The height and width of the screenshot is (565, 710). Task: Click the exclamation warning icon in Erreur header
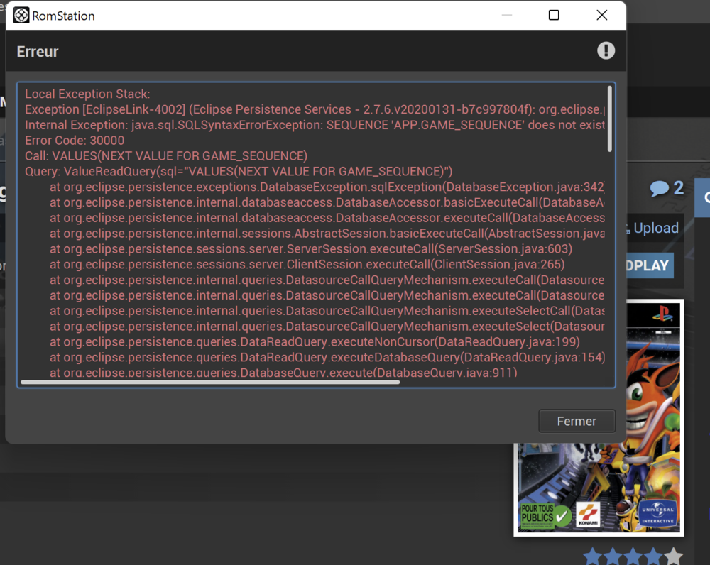(606, 50)
